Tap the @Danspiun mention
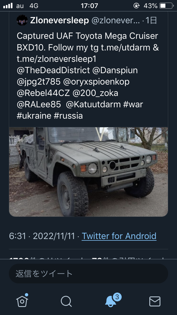 pyautogui.click(x=115, y=70)
